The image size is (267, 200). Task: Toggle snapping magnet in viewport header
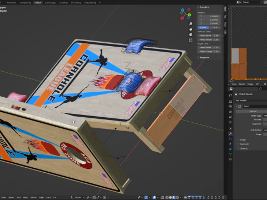tap(95, 197)
